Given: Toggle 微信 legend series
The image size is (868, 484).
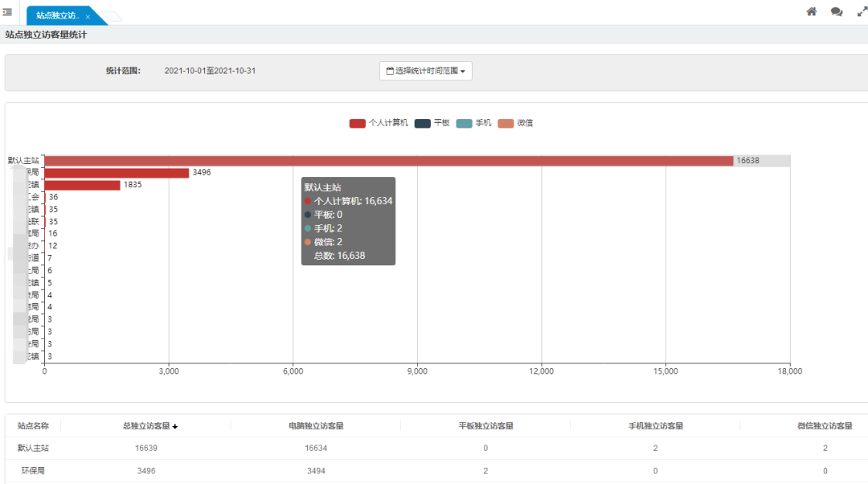Looking at the screenshot, I should [515, 123].
